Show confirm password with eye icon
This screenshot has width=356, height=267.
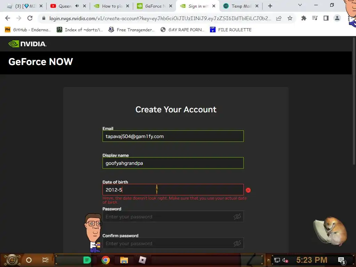pyautogui.click(x=237, y=243)
